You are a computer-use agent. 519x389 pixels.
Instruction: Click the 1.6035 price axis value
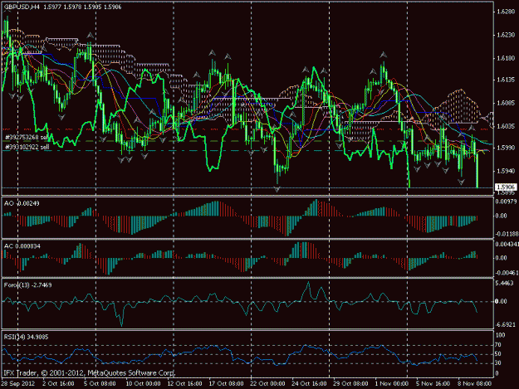[506, 126]
